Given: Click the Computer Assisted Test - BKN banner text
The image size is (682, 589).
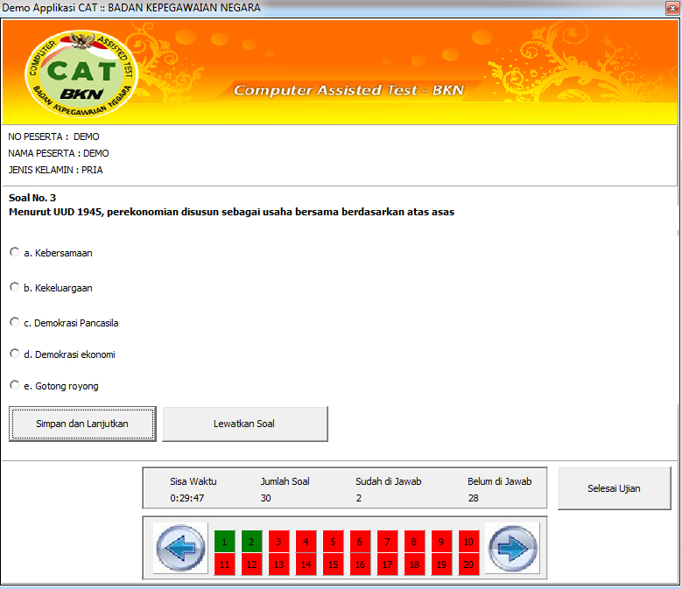Looking at the screenshot, I should pos(348,90).
